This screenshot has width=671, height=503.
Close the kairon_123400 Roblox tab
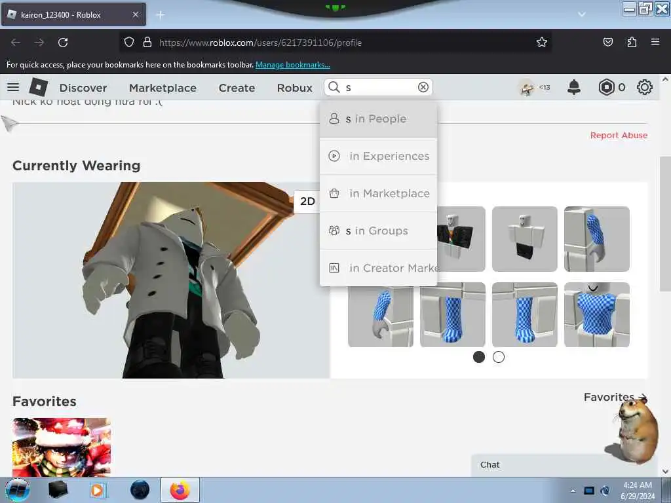click(135, 14)
